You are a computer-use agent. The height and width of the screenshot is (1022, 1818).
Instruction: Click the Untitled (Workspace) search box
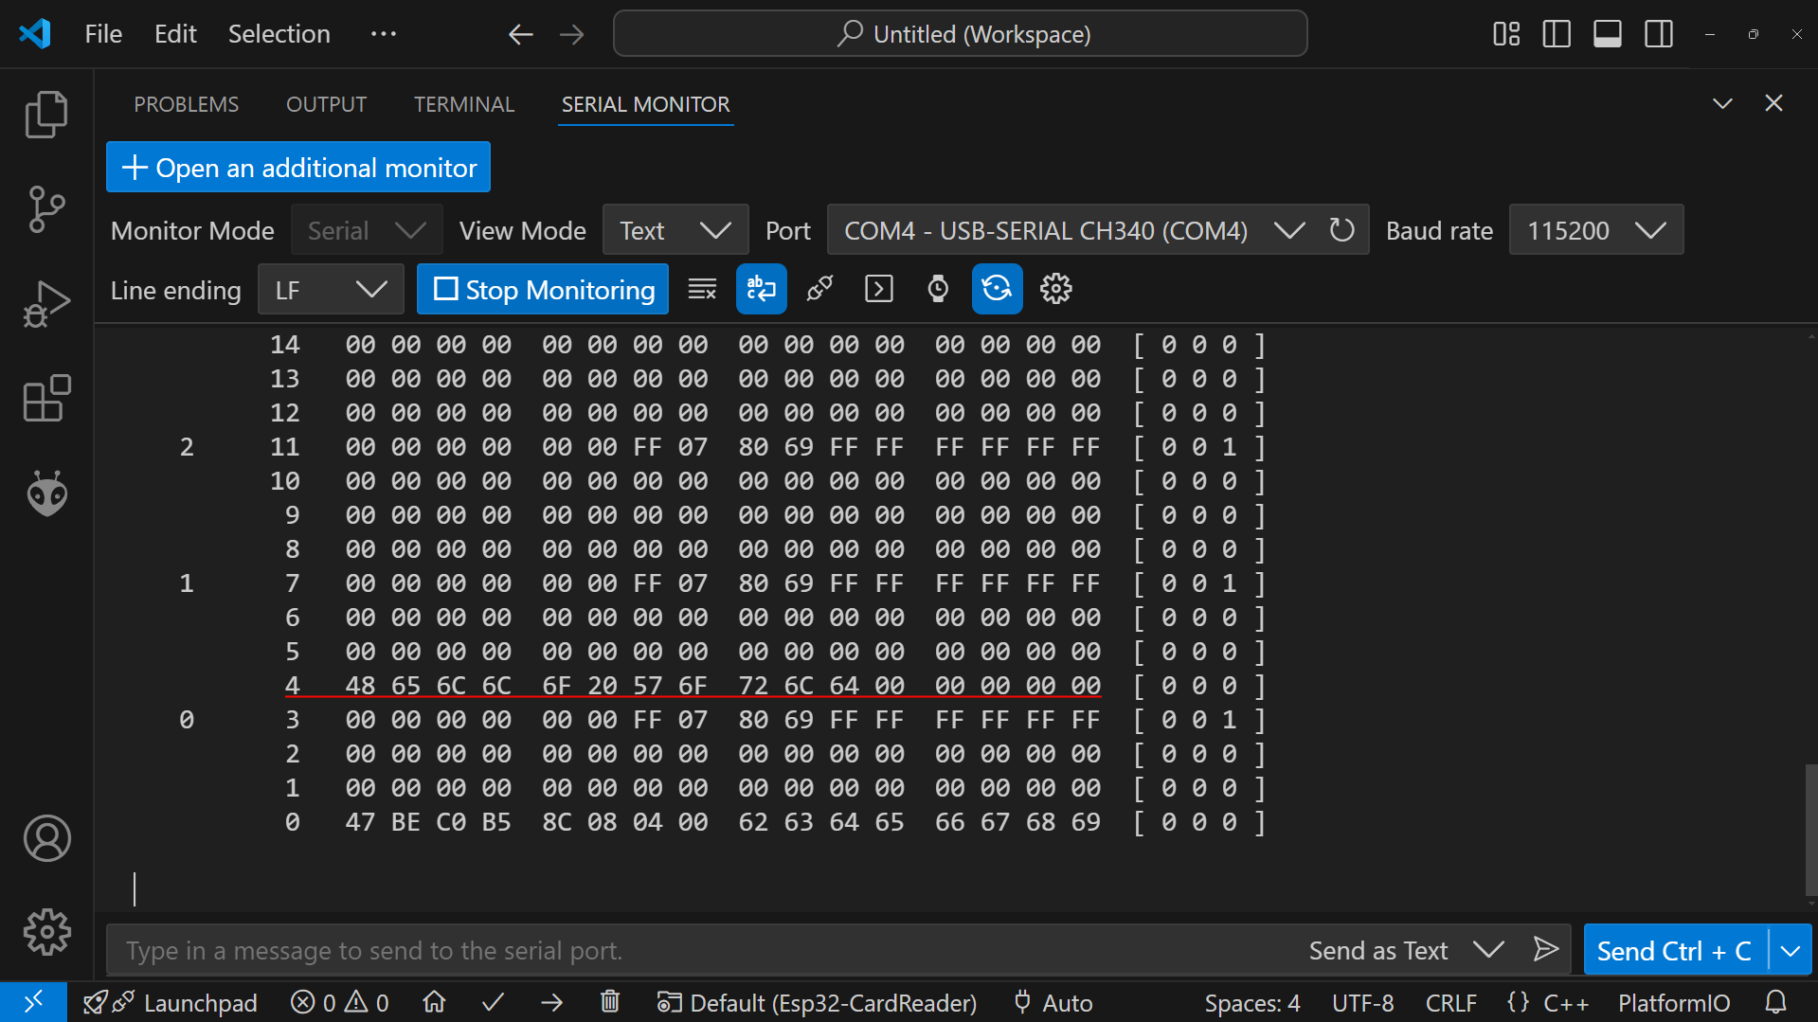pyautogui.click(x=961, y=34)
